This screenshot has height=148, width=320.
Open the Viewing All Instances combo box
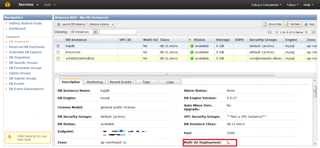point(83,32)
